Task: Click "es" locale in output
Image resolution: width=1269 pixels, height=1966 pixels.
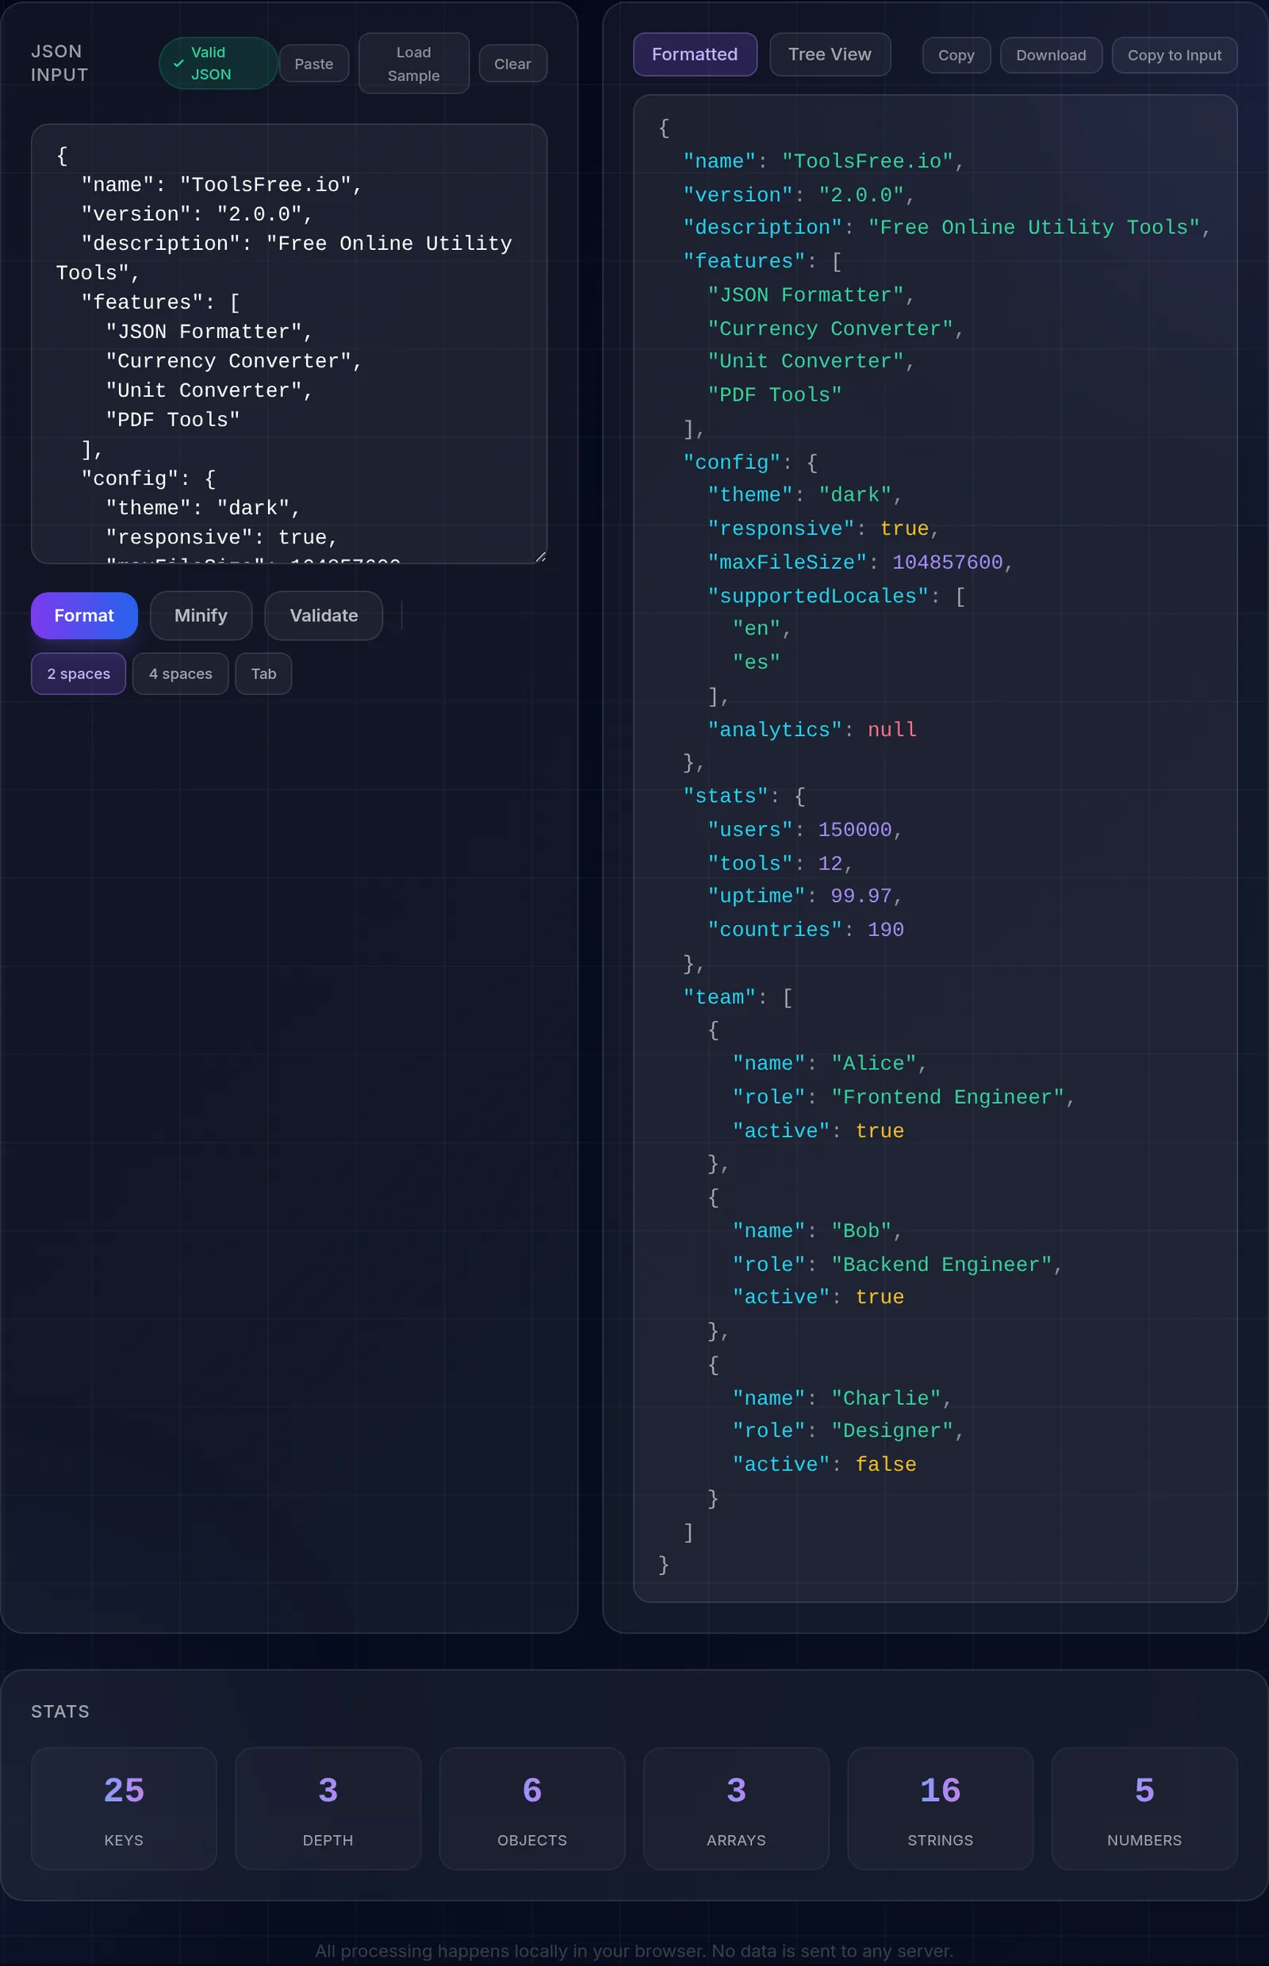Action: click(x=756, y=662)
